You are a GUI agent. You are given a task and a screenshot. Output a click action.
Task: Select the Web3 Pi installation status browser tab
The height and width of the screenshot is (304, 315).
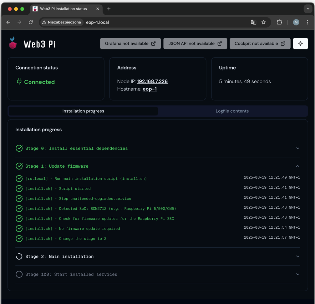pos(66,9)
